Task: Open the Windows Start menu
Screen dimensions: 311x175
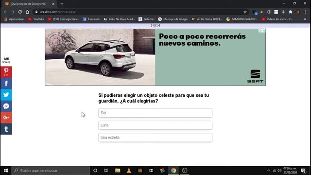Action: (x=6, y=171)
